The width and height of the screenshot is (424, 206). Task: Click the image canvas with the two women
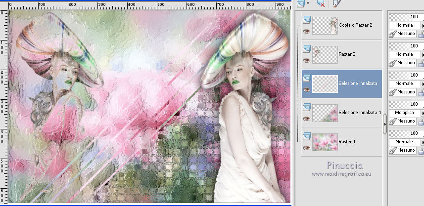(x=149, y=107)
